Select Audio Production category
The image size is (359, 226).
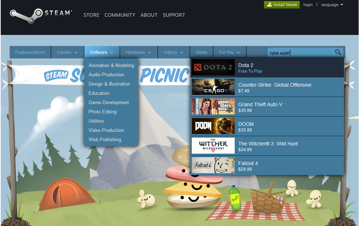click(106, 75)
